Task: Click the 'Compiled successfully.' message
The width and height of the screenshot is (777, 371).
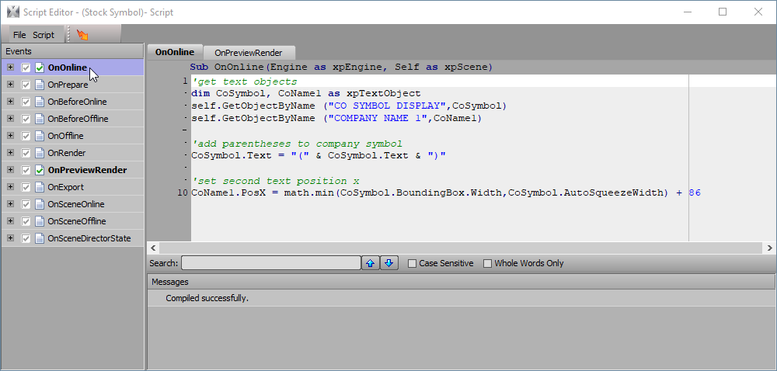Action: [x=207, y=298]
